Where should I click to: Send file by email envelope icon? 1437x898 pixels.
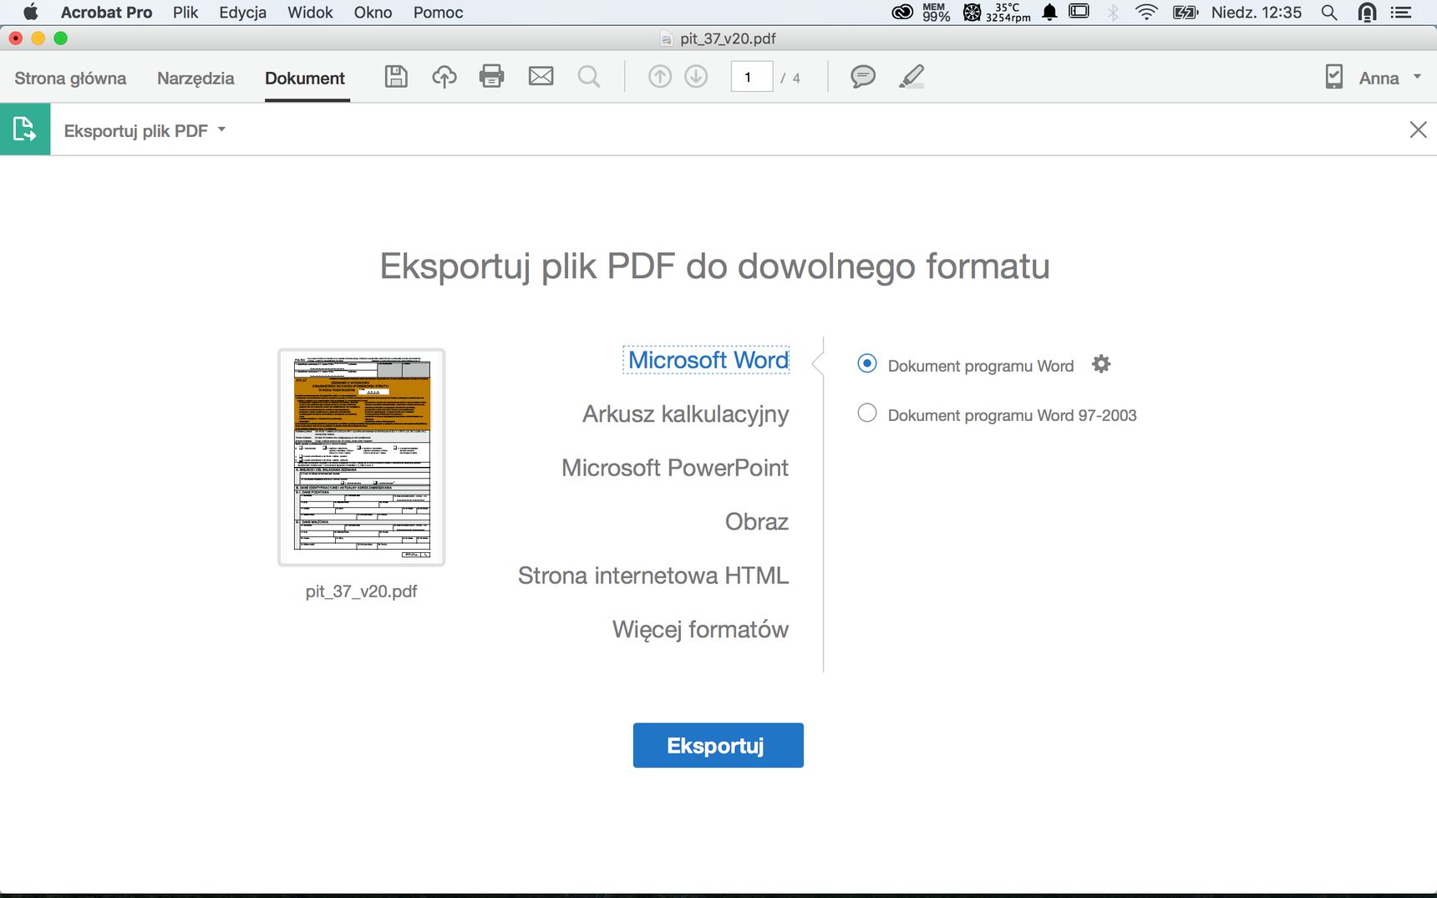[x=541, y=77]
